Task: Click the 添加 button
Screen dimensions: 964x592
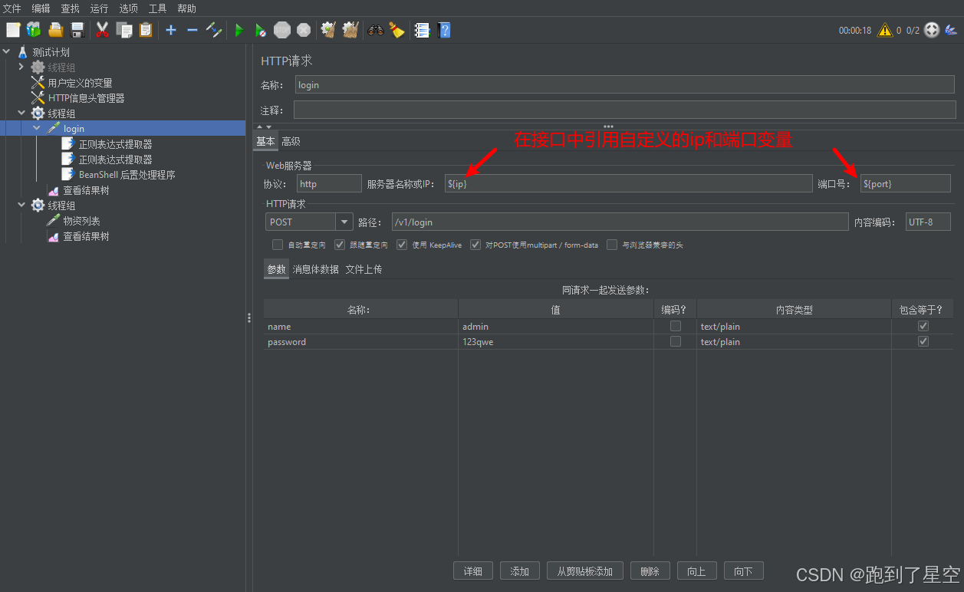Action: click(520, 571)
